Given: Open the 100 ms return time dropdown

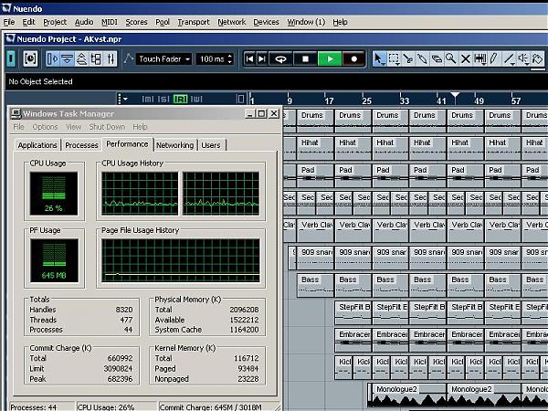Looking at the screenshot, I should pos(215,58).
